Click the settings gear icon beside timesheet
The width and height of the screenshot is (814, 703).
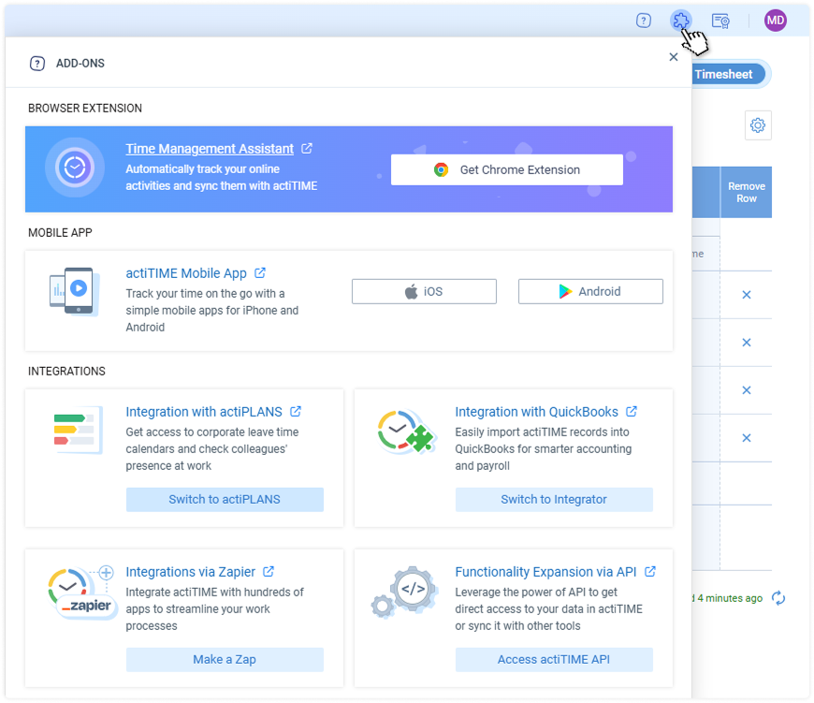click(x=758, y=125)
